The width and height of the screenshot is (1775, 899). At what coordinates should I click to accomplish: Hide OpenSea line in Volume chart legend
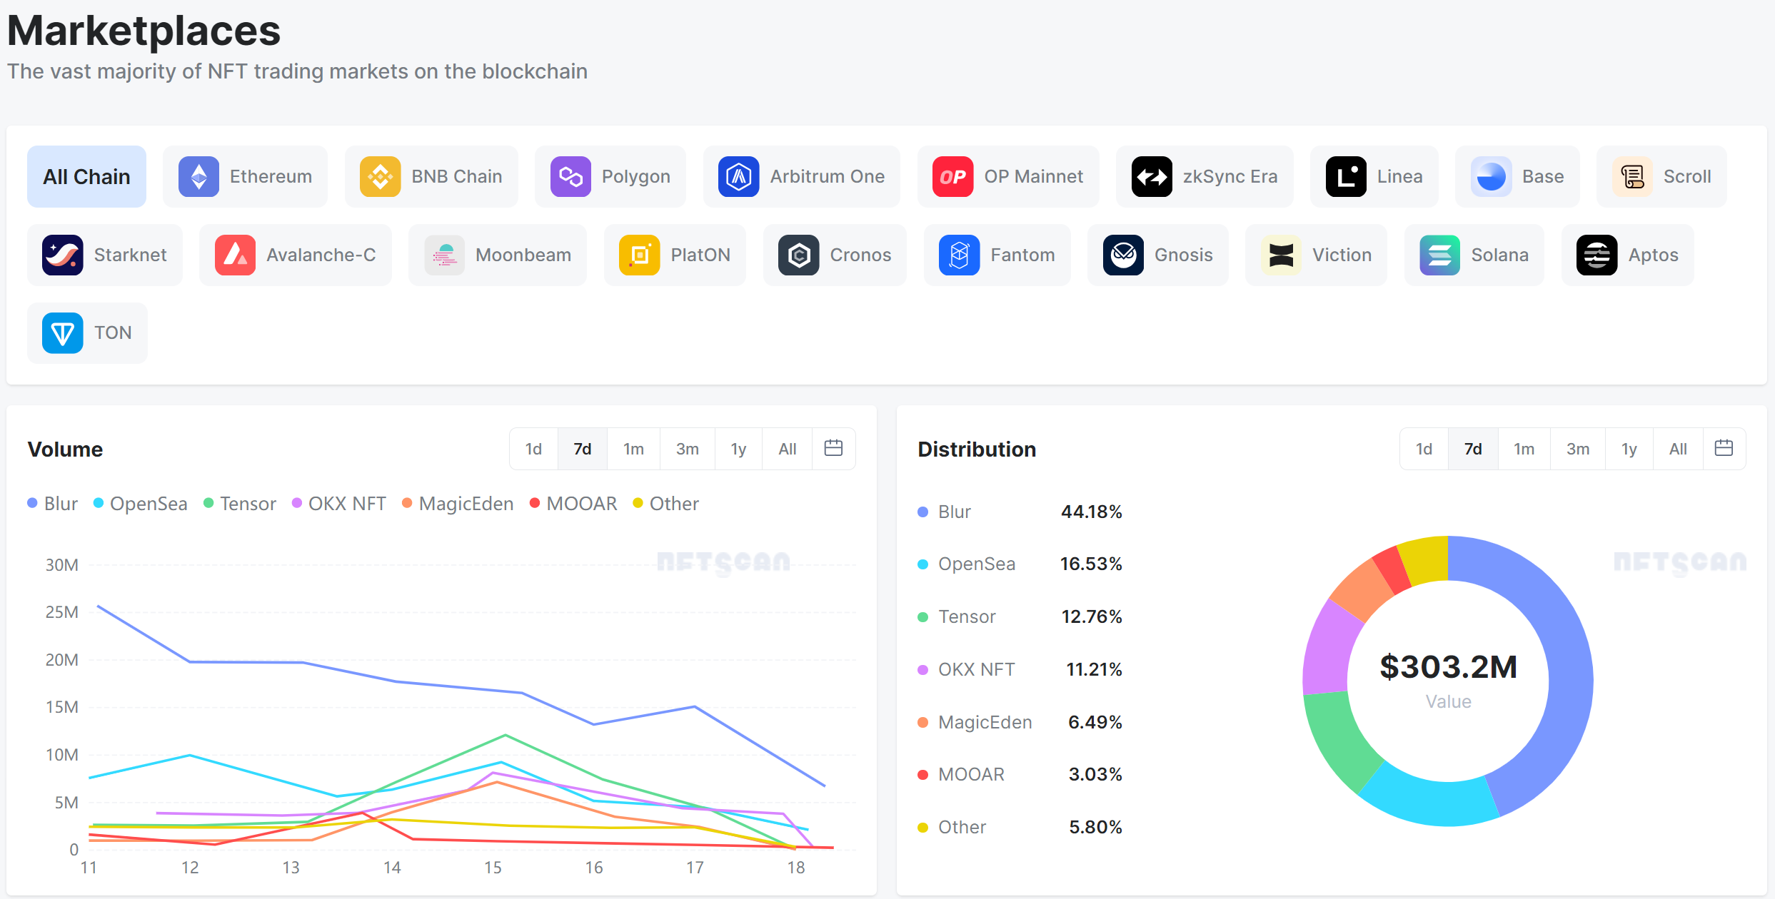pos(141,504)
